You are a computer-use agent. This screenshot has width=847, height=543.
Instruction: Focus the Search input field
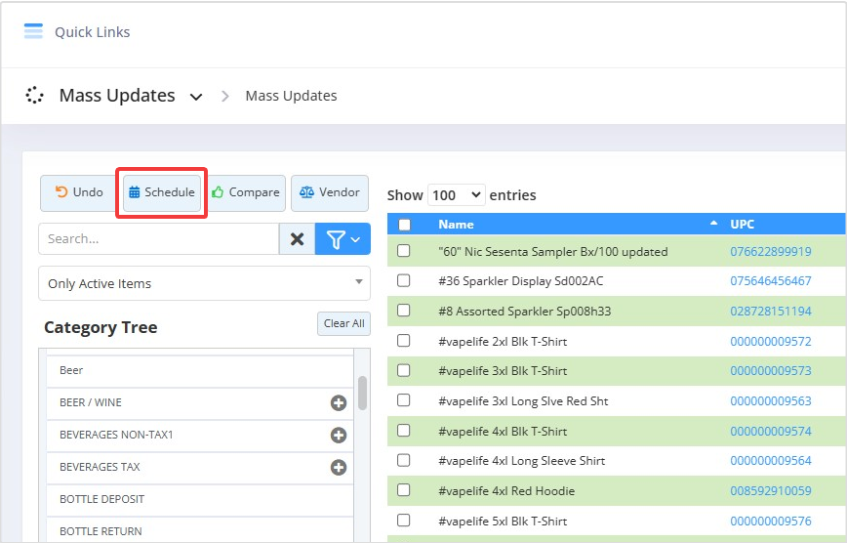click(159, 239)
